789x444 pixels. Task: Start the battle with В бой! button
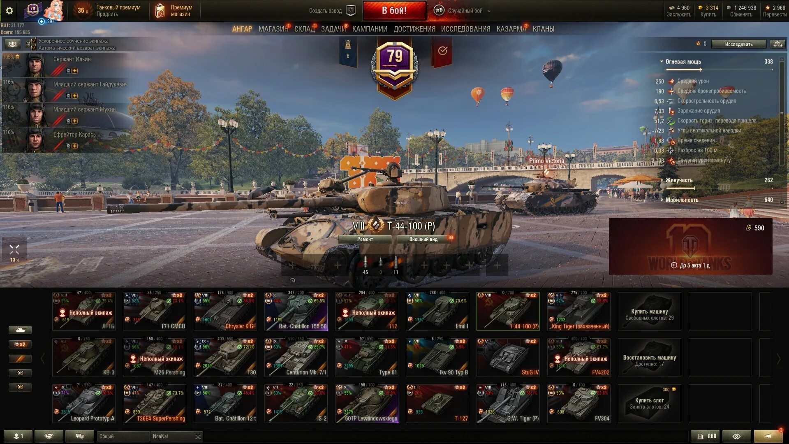[394, 11]
